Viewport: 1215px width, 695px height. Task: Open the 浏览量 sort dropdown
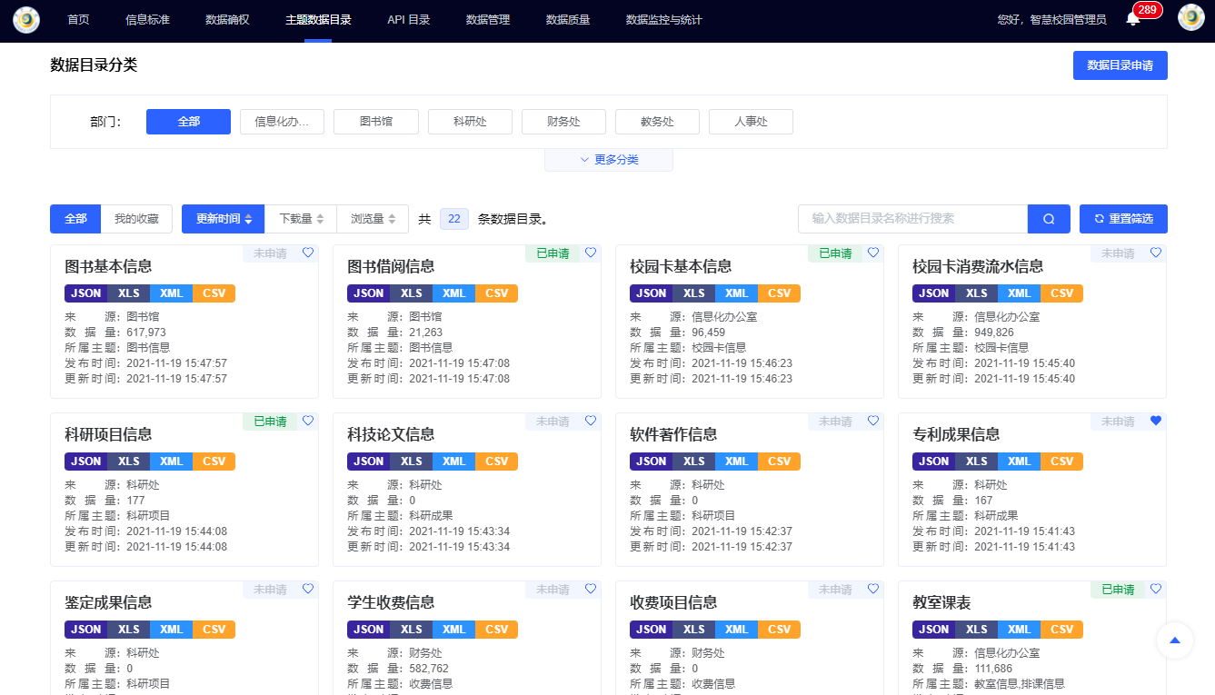373,218
